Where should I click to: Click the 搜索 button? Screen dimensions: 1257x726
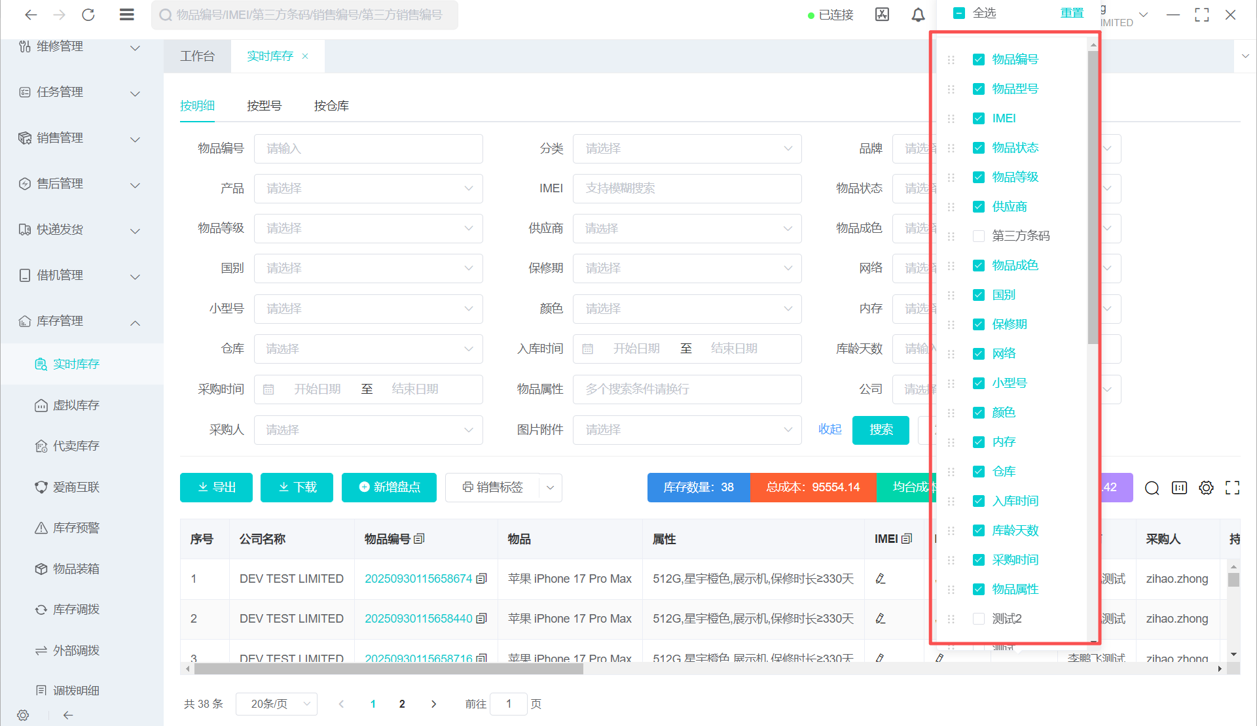pyautogui.click(x=881, y=430)
